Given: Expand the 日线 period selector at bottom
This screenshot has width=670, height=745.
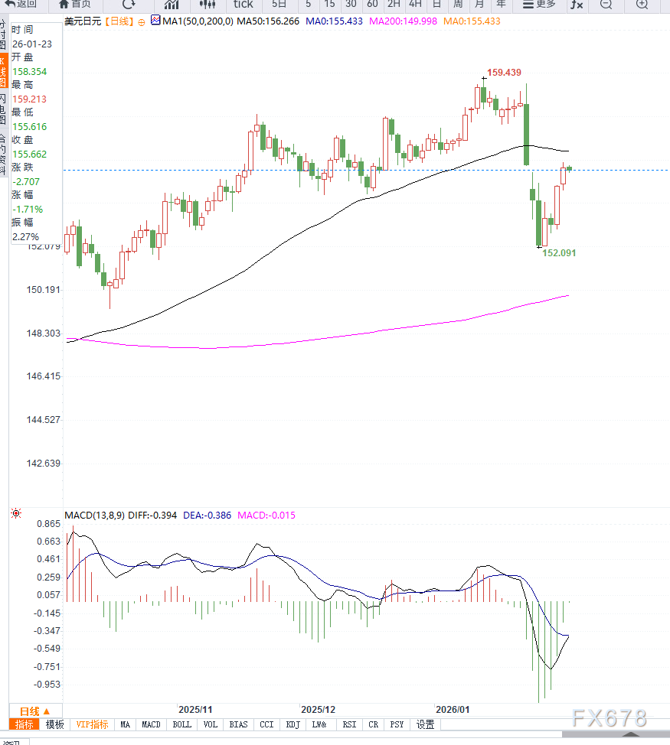Looking at the screenshot, I should [35, 711].
